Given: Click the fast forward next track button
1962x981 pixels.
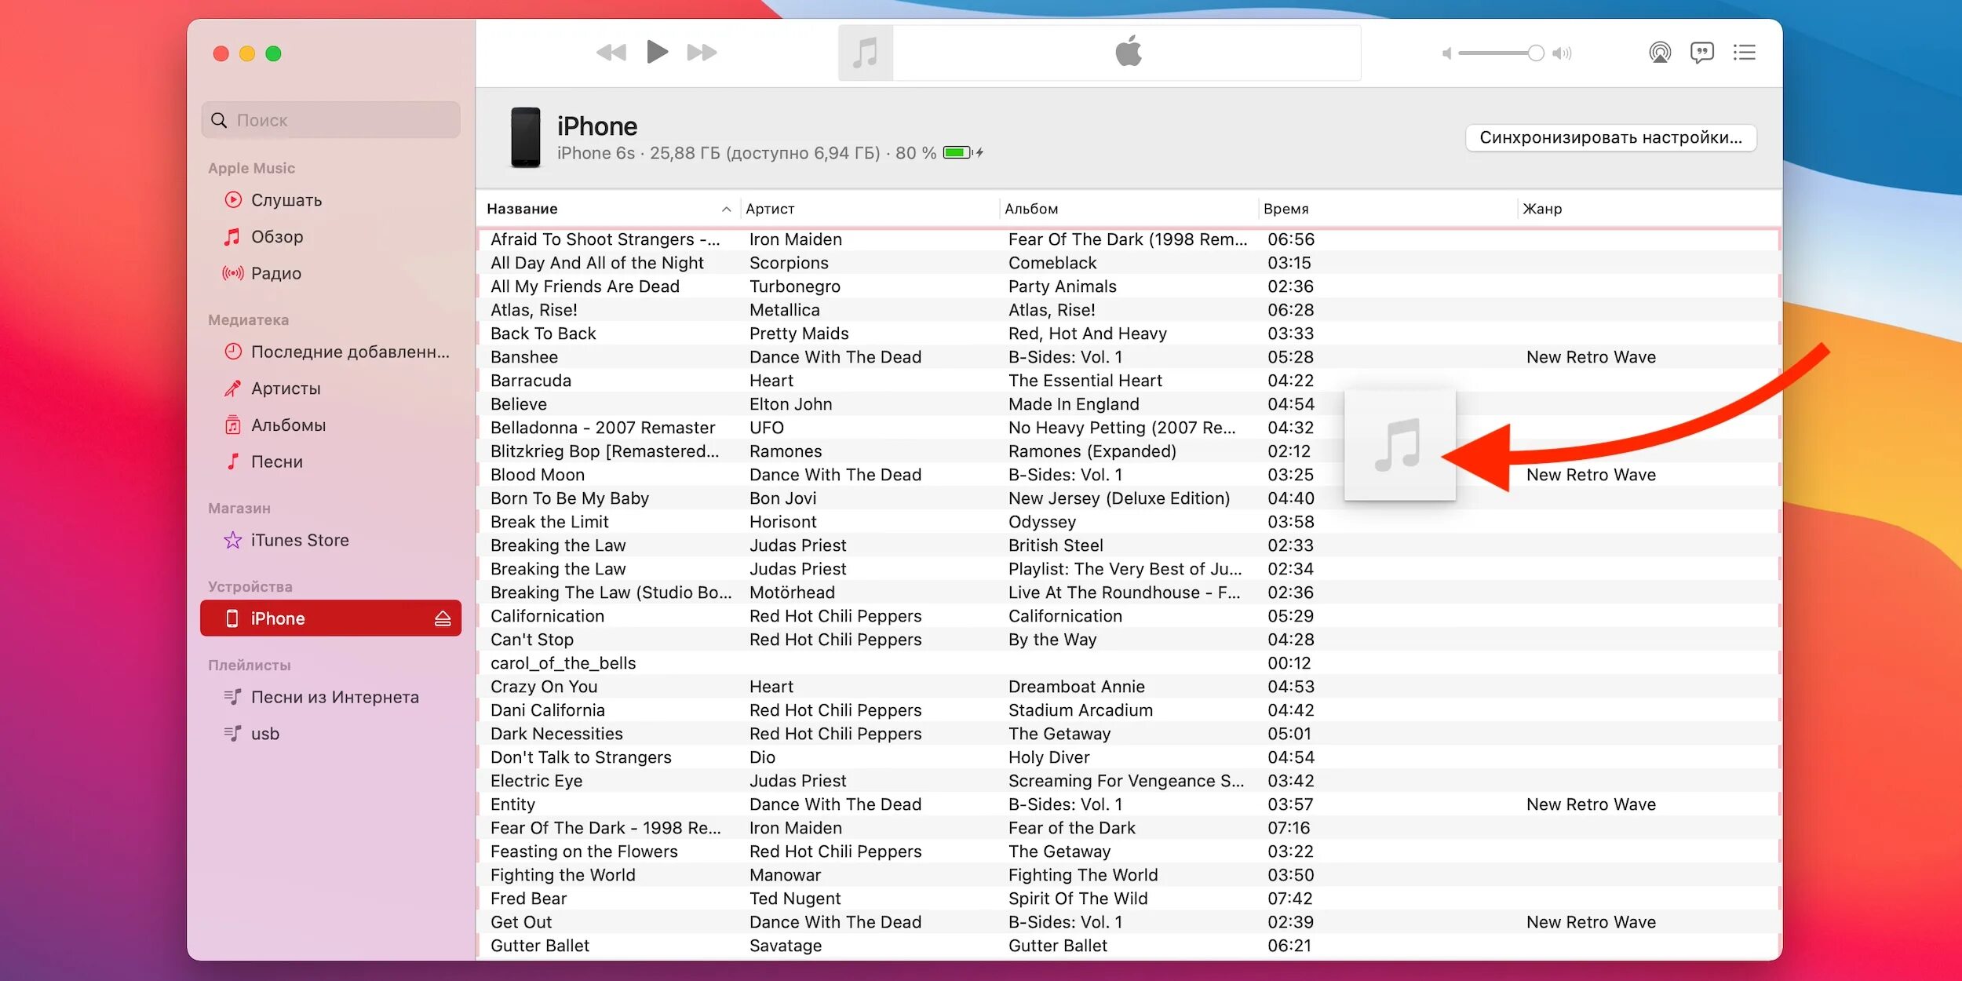Looking at the screenshot, I should point(702,53).
